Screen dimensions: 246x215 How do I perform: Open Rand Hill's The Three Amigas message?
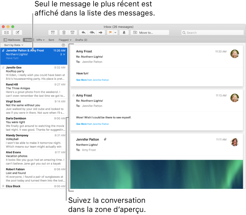point(34,90)
